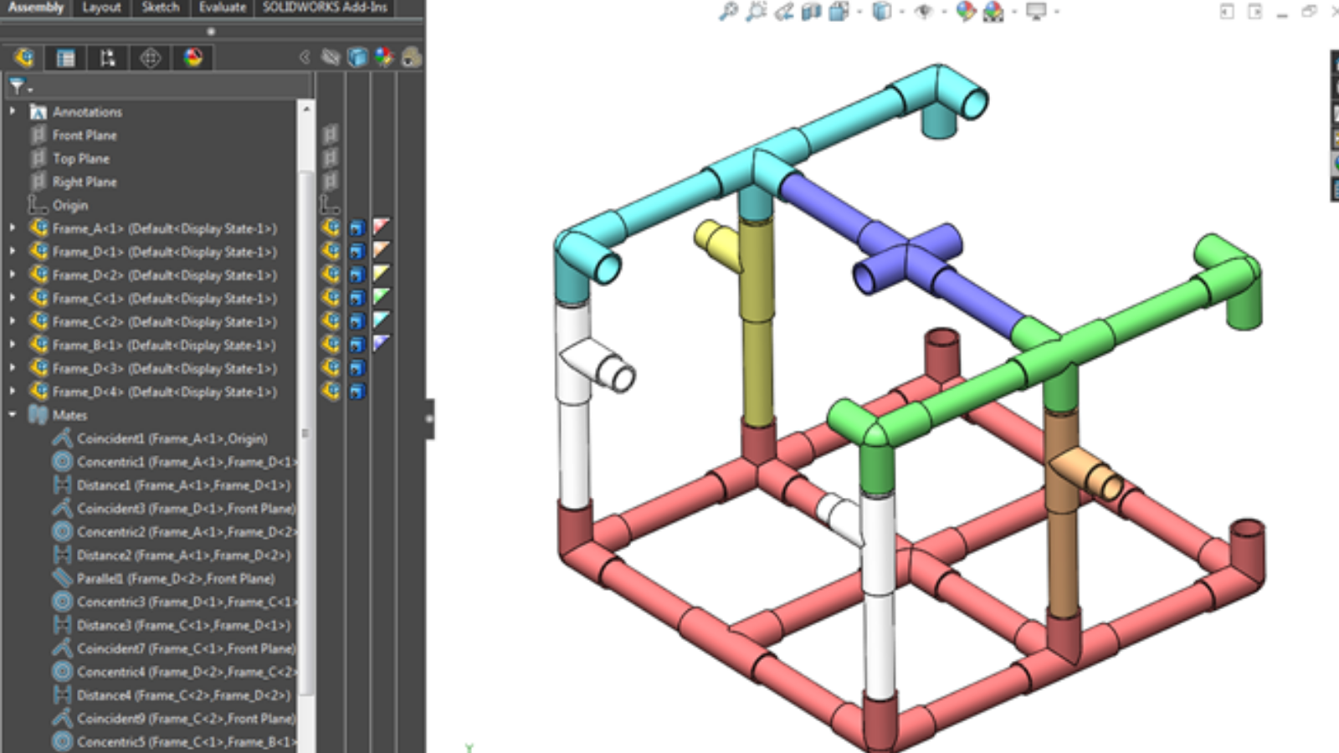Toggle Hide/Show Items eye icon
The width and height of the screenshot is (1339, 753).
pos(924,11)
